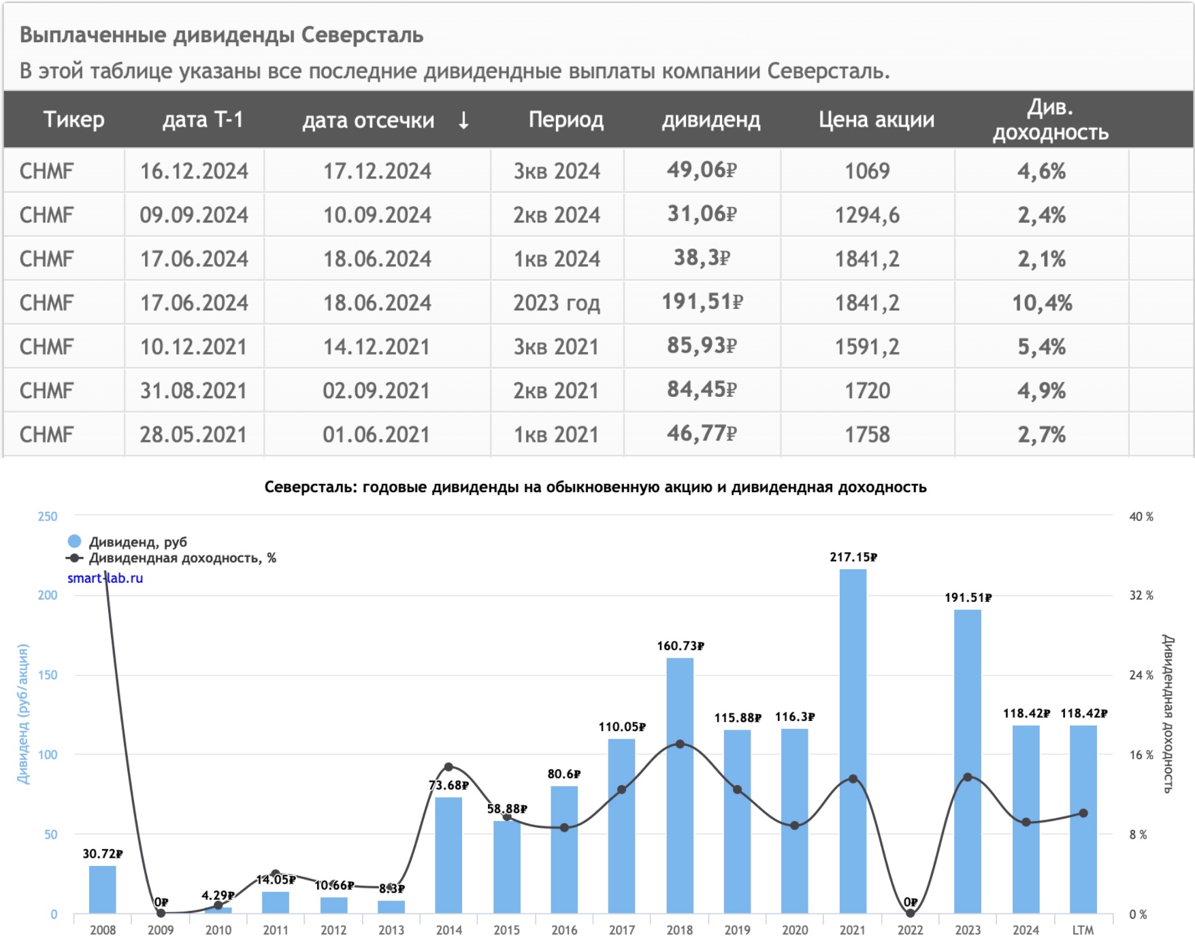1195x949 pixels.
Task: Click the 2018 bar labeled 160.73₽
Action: [x=680, y=786]
